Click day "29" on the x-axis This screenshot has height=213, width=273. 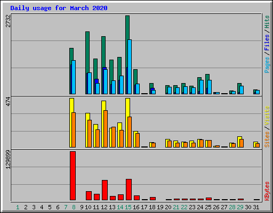240,207
